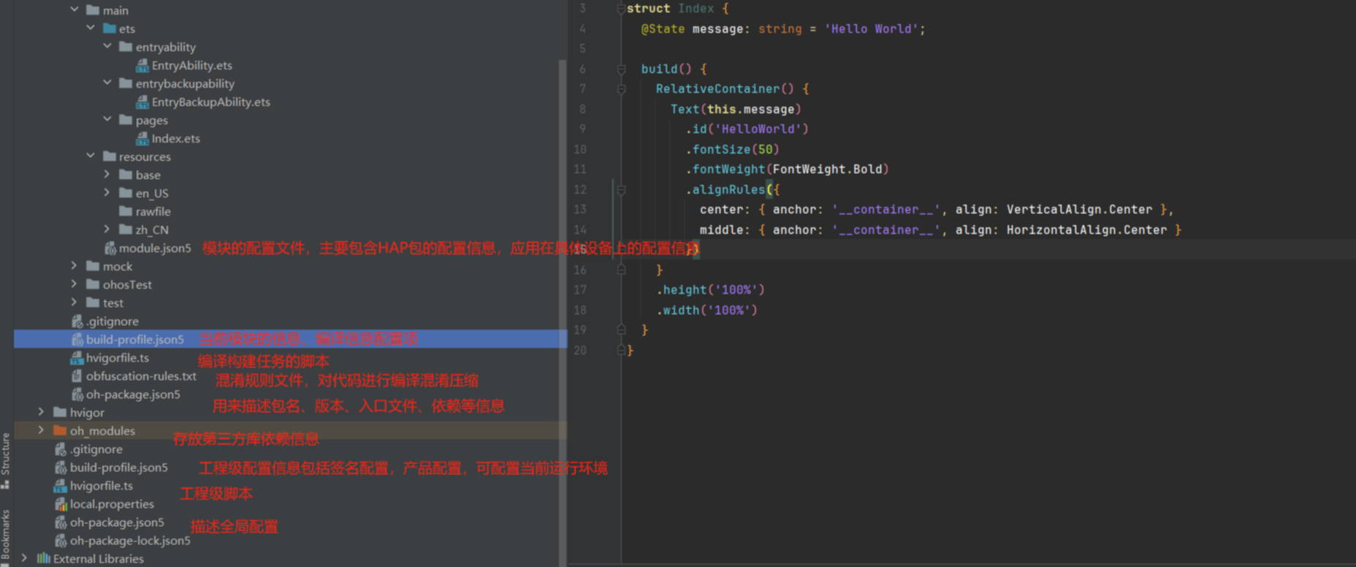Expand the hvigor folder arrow
Screen dimensions: 1356x567
[41, 411]
